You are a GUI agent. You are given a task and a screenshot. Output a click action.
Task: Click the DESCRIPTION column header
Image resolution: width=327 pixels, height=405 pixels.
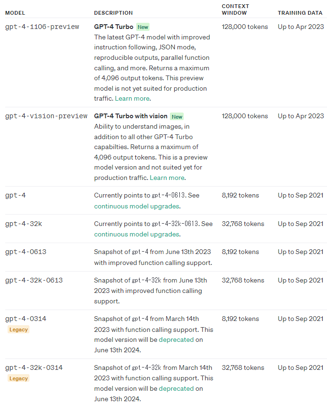[113, 13]
